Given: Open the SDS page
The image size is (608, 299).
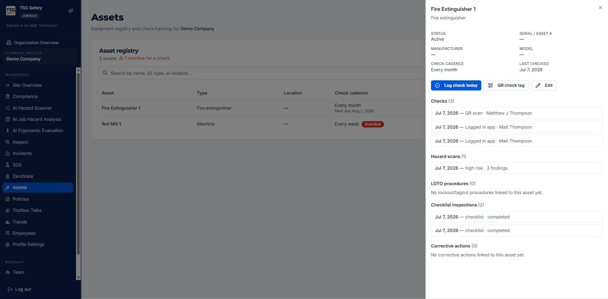Looking at the screenshot, I should 38,165.
